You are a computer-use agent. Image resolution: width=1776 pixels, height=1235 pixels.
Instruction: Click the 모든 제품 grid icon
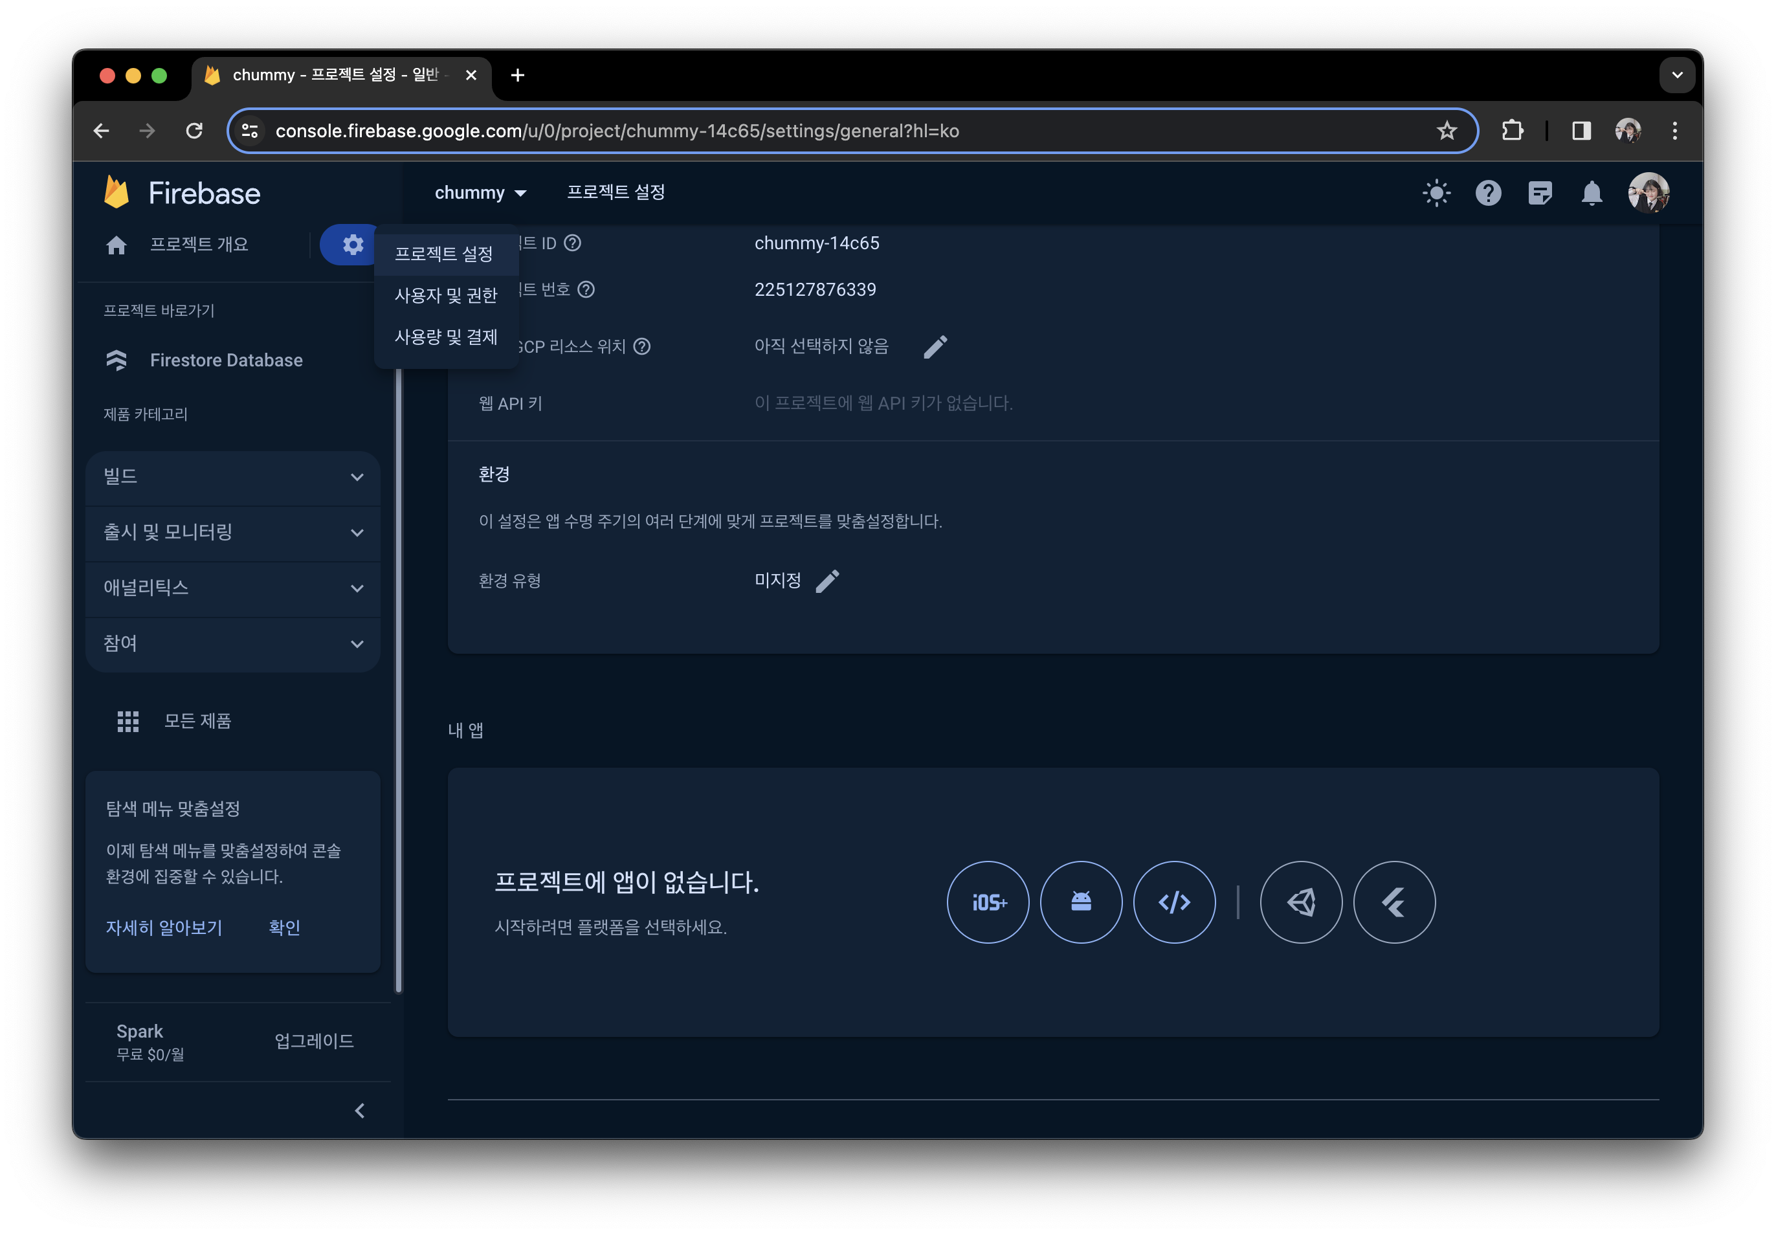click(x=128, y=721)
